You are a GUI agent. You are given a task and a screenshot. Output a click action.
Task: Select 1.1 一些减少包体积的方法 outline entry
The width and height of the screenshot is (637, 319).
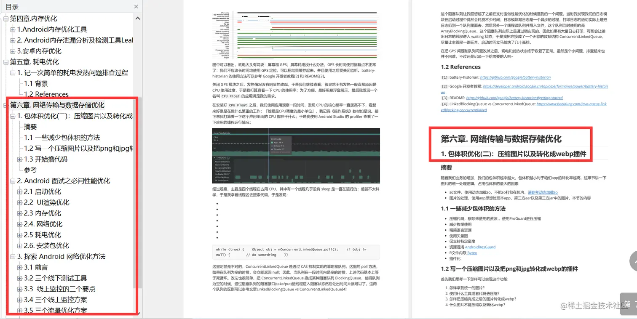click(62, 138)
